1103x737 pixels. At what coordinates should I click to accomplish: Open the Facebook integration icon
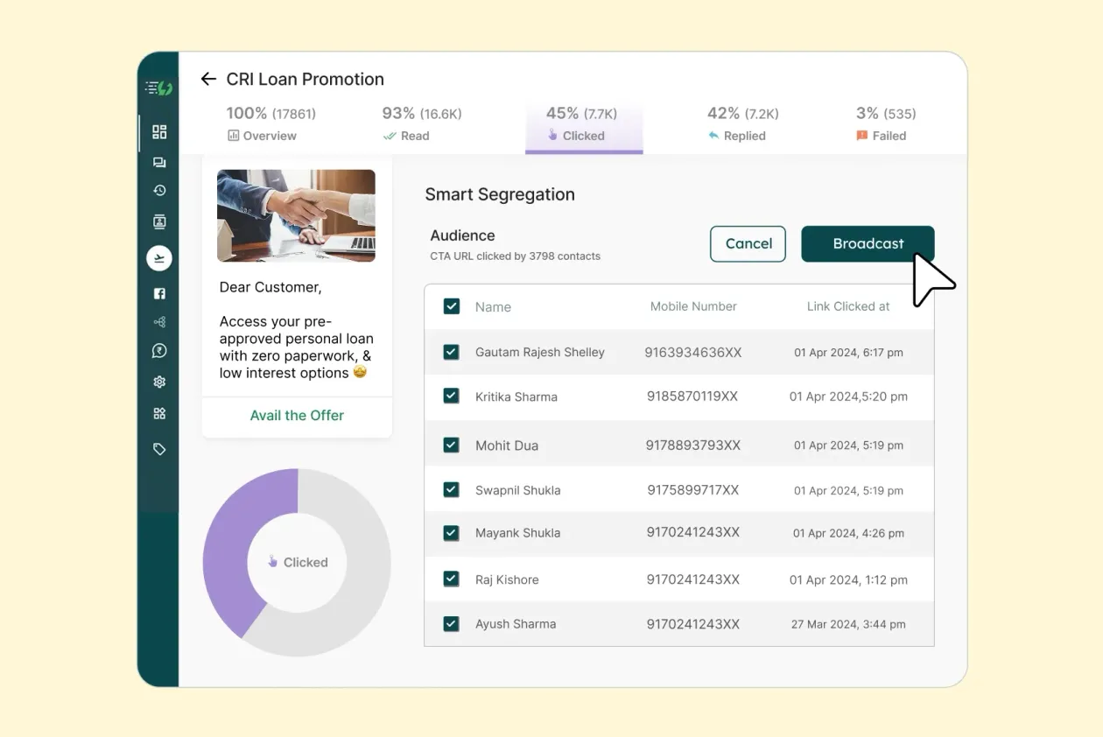click(159, 293)
